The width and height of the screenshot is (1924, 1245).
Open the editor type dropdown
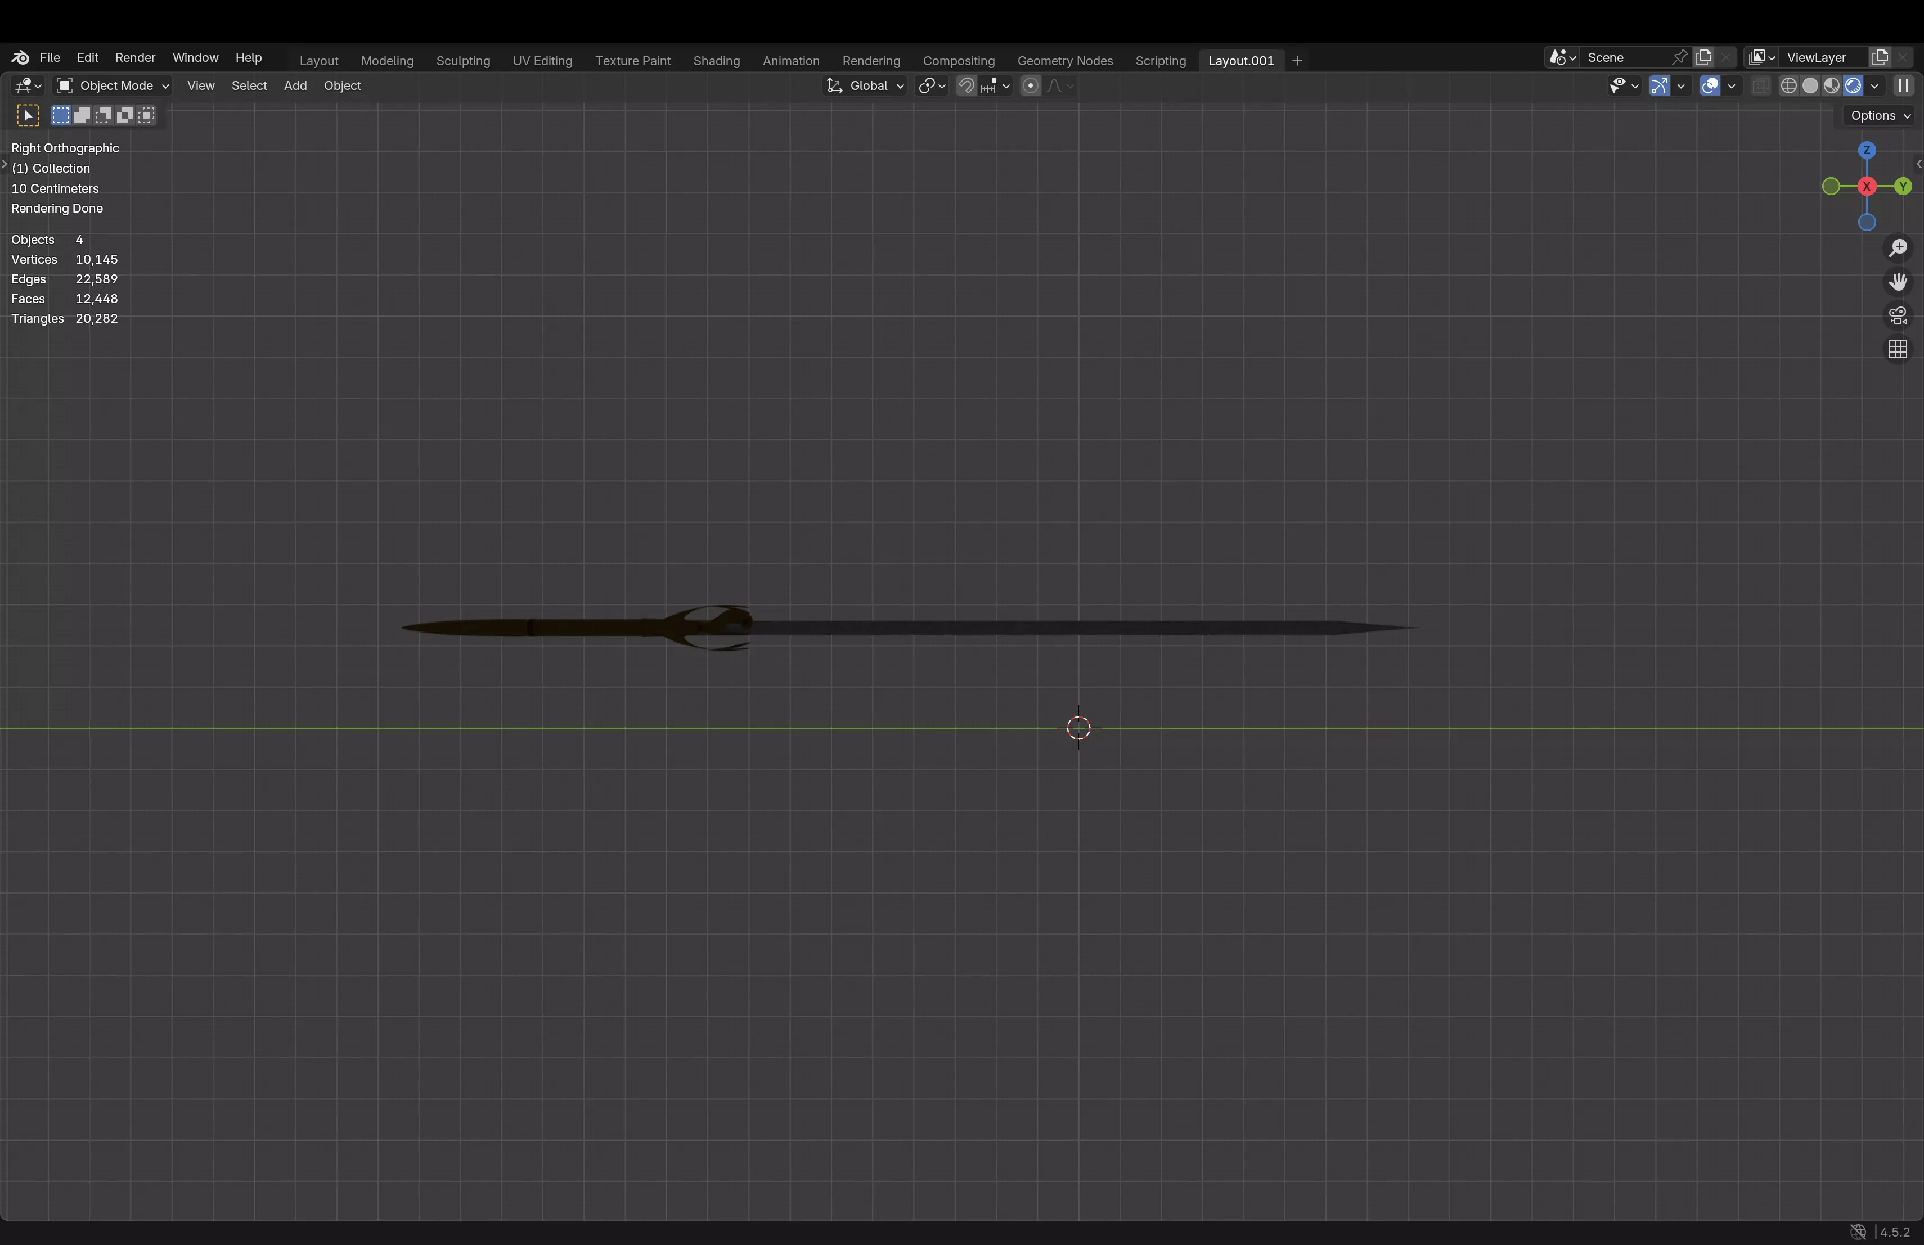pos(28,85)
